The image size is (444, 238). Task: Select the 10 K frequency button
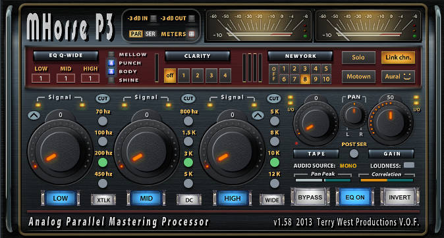(x=274, y=162)
